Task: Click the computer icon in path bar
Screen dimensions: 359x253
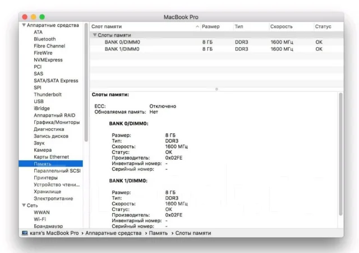Action: pos(25,233)
